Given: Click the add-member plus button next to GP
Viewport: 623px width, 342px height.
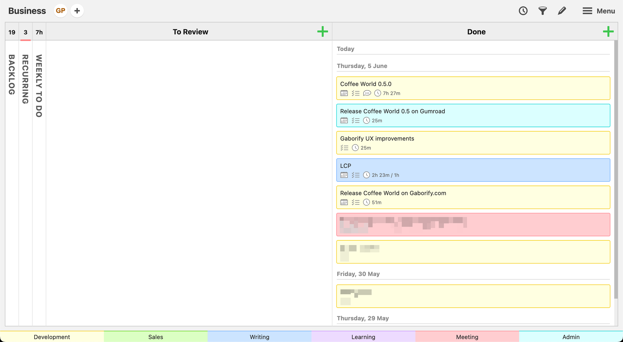Looking at the screenshot, I should [77, 11].
